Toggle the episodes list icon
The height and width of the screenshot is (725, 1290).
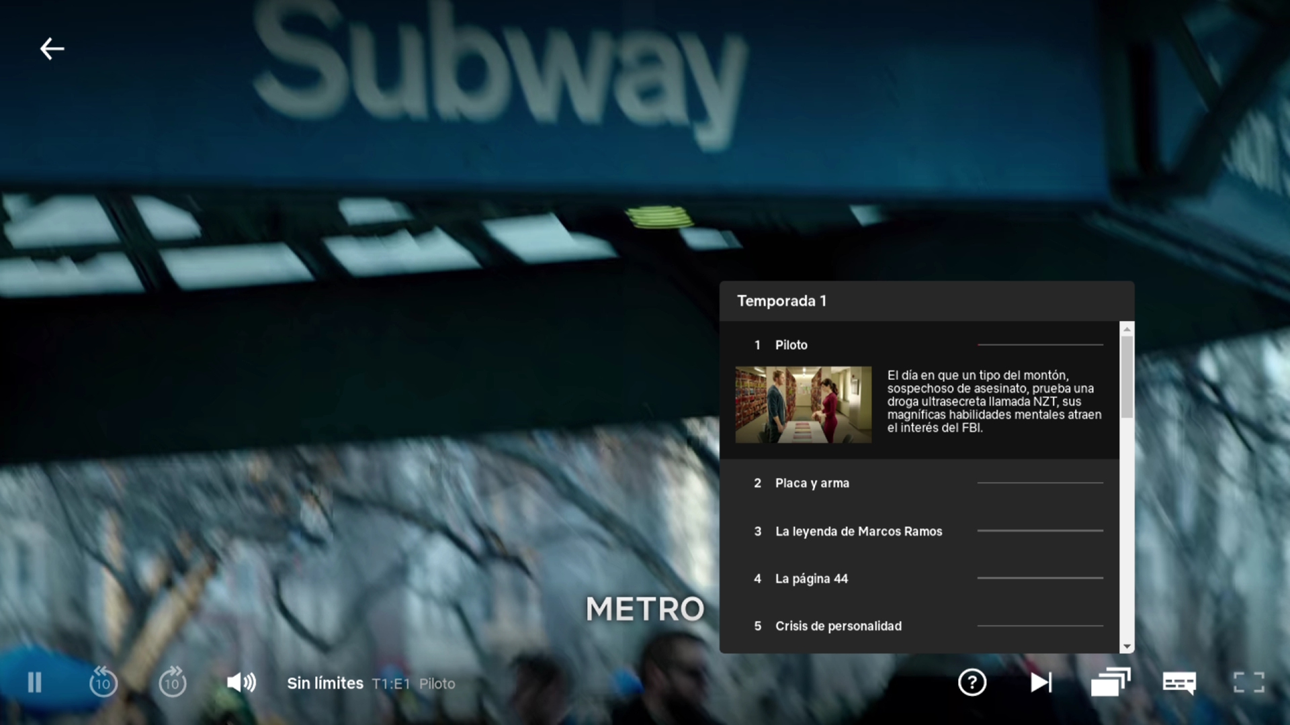pos(1110,683)
